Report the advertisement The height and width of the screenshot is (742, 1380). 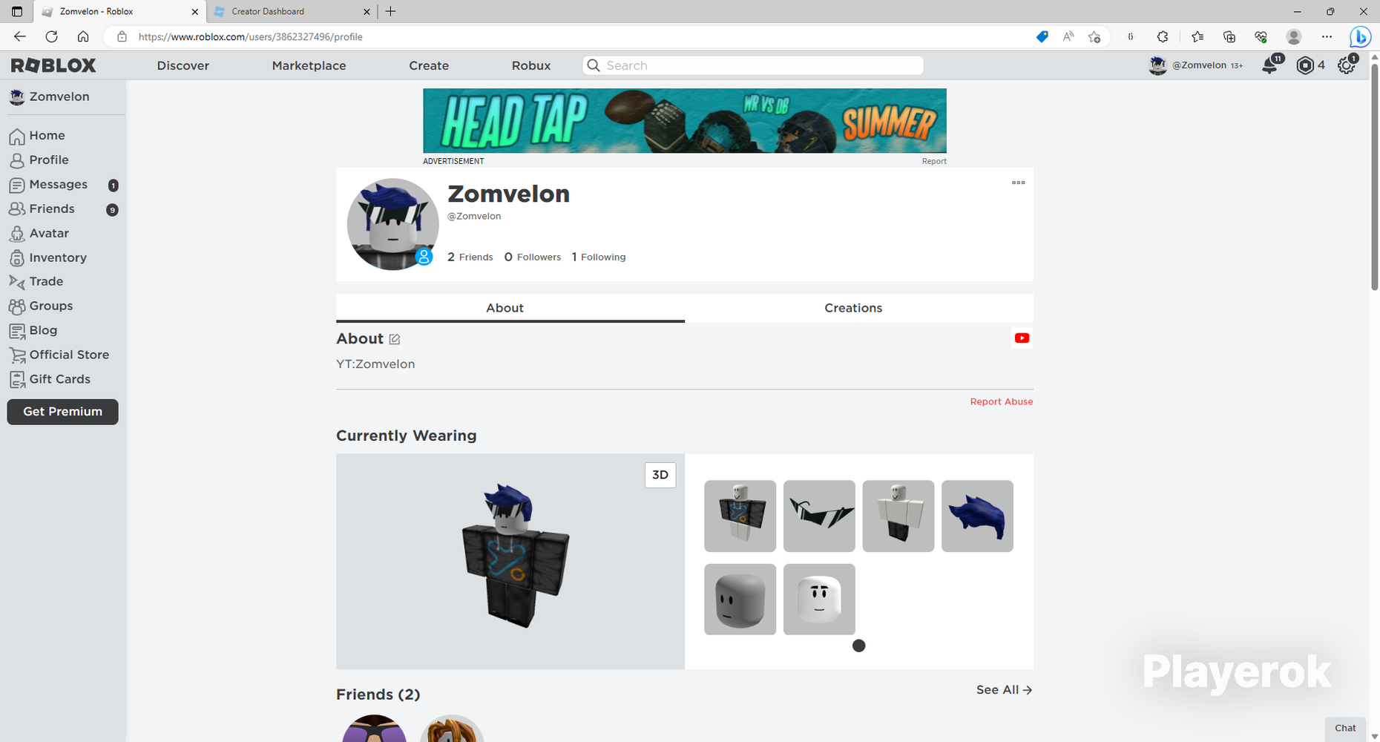point(934,161)
